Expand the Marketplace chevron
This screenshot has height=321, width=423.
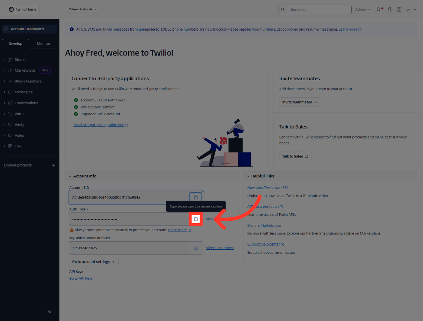click(4, 70)
